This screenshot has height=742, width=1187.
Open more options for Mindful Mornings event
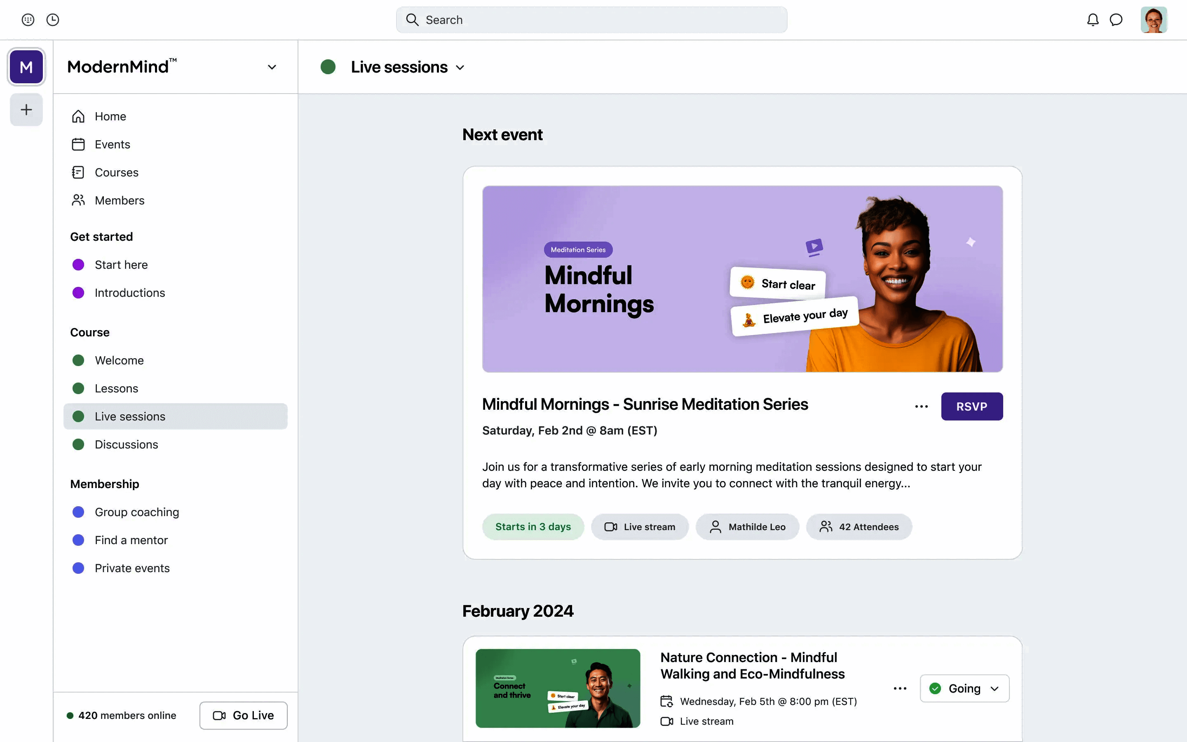pos(921,406)
